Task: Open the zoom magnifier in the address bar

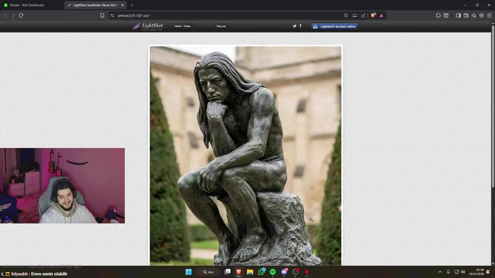Action: click(346, 15)
